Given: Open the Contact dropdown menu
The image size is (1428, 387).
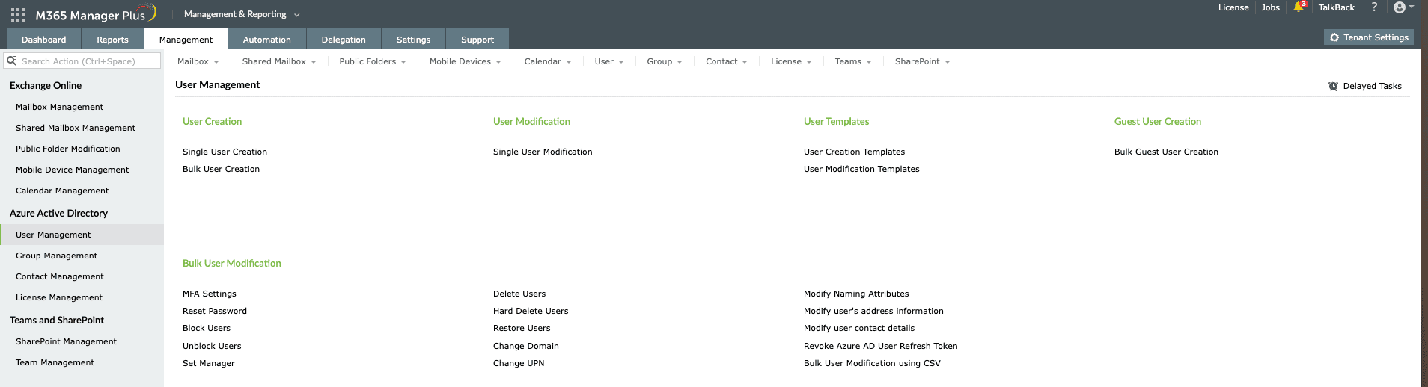Looking at the screenshot, I should (727, 61).
